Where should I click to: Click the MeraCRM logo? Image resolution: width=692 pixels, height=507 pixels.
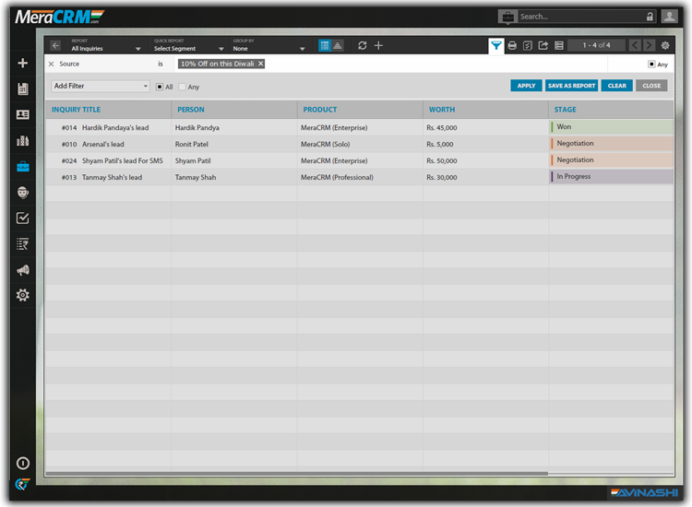(60, 17)
